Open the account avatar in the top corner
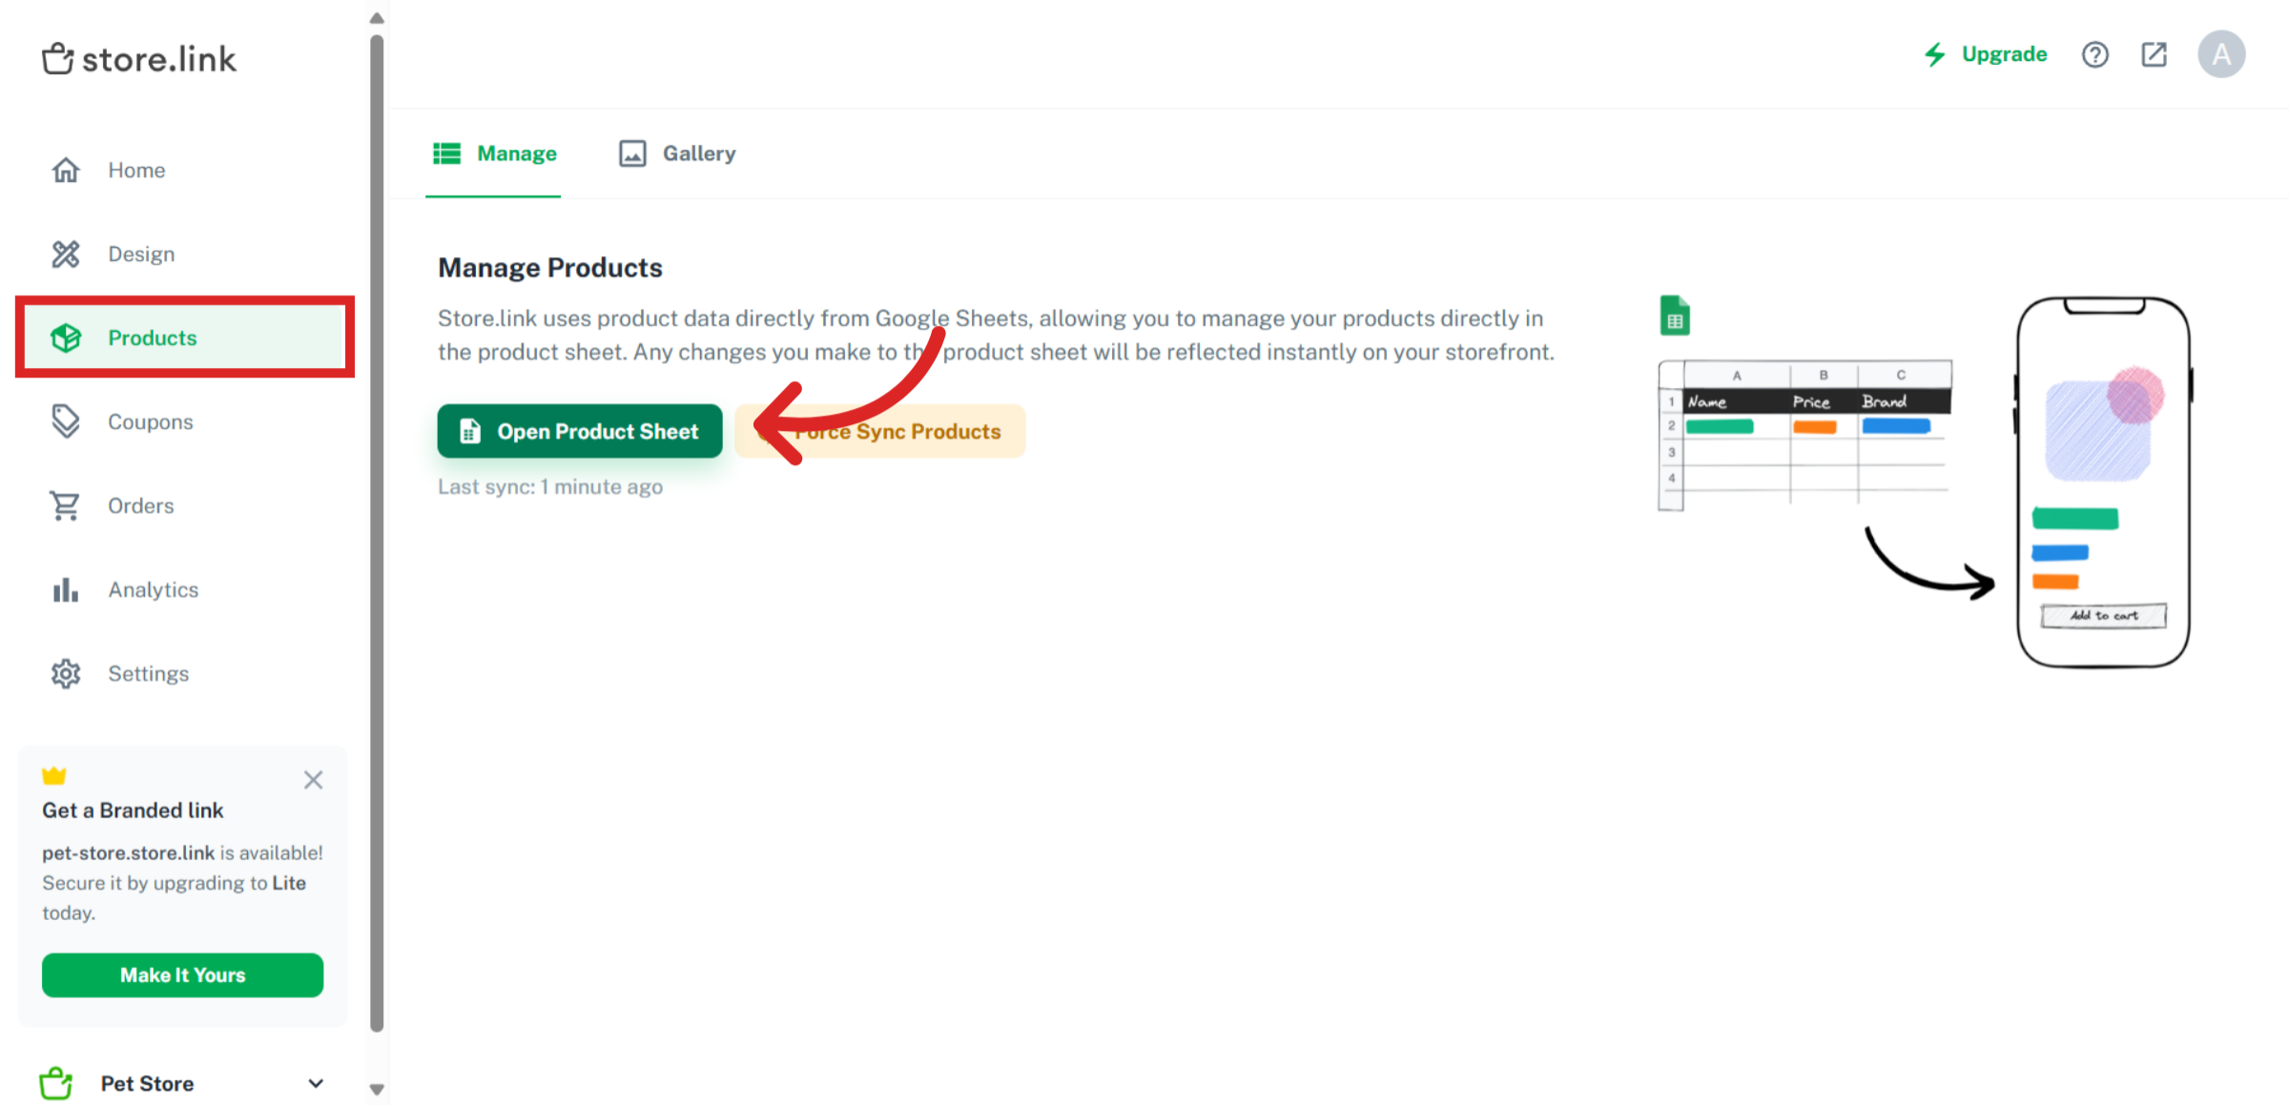Screen dimensions: 2289x1105 pyautogui.click(x=2222, y=54)
